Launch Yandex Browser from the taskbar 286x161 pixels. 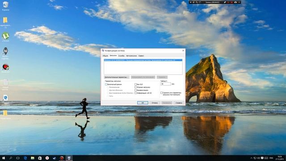click(x=47, y=158)
